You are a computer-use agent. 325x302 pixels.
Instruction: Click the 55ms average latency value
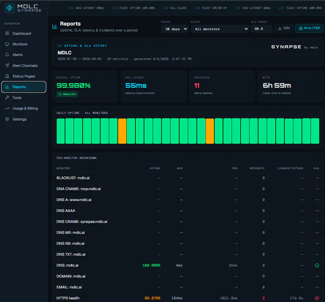[136, 85]
